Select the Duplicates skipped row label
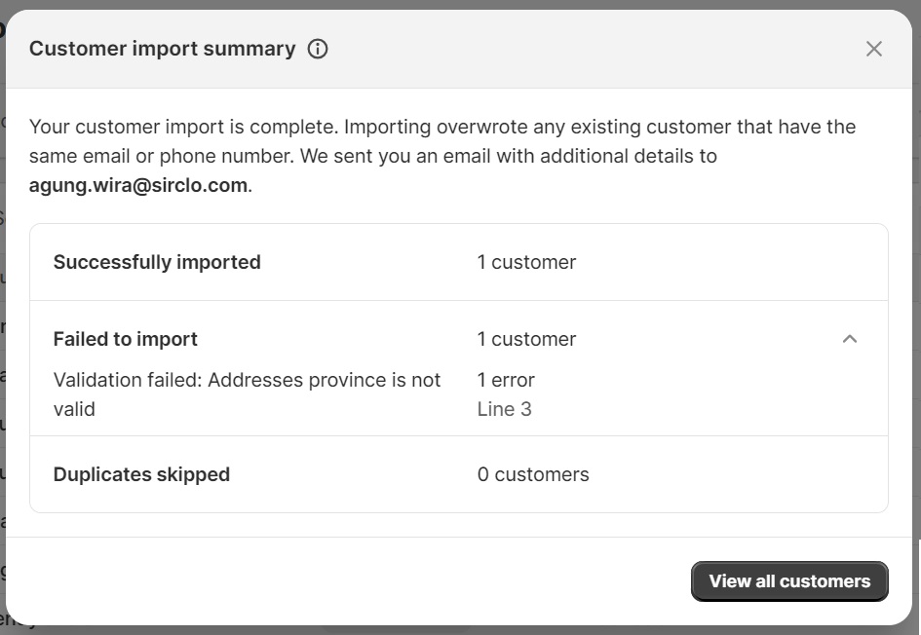 141,474
